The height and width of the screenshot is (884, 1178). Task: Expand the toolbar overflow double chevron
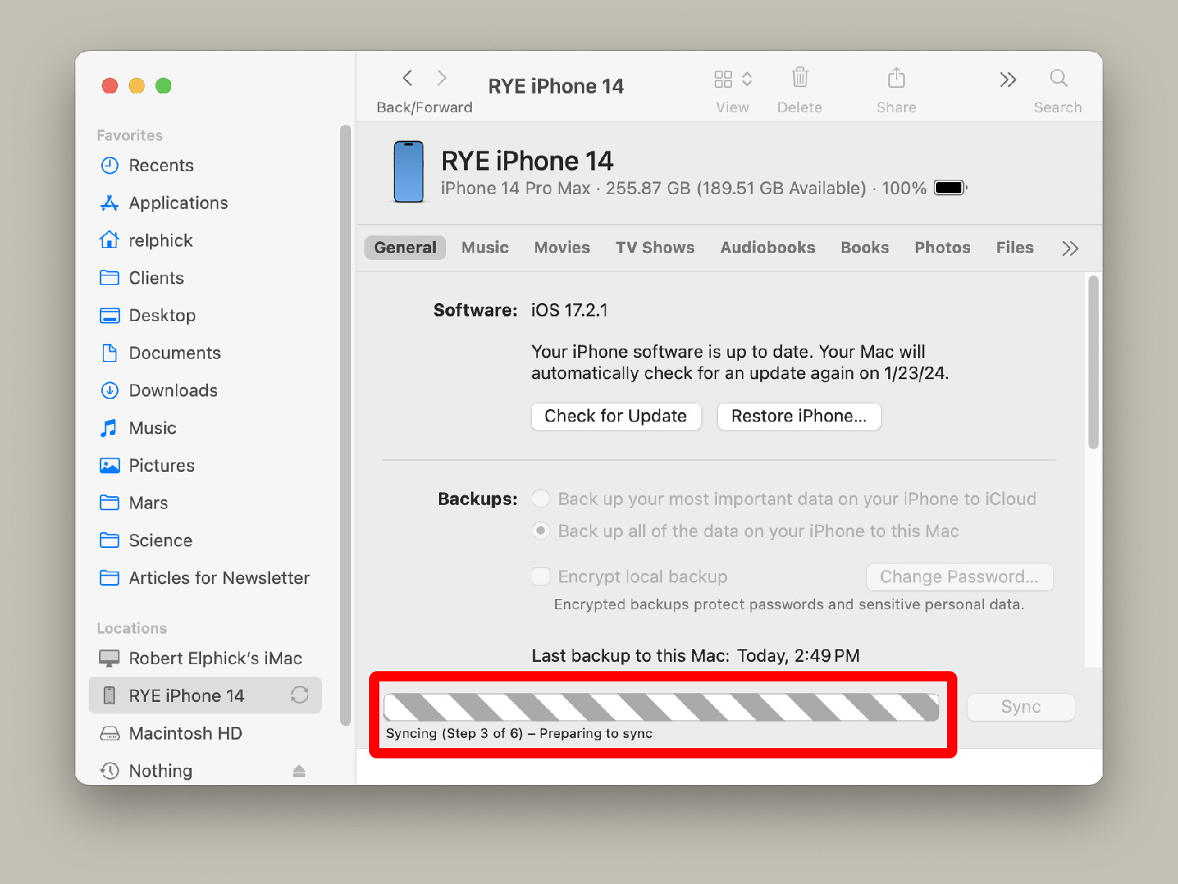[1008, 79]
